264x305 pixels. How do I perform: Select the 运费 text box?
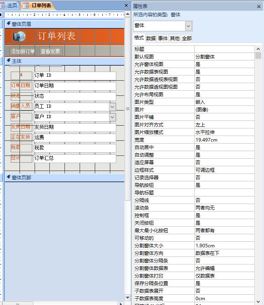(75, 138)
